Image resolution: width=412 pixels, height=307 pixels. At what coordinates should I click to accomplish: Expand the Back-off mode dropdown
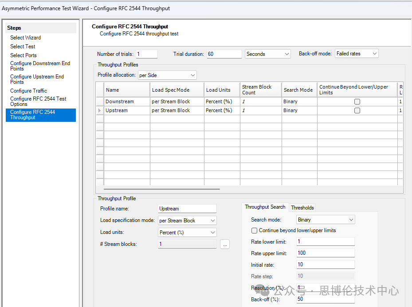tap(356, 54)
